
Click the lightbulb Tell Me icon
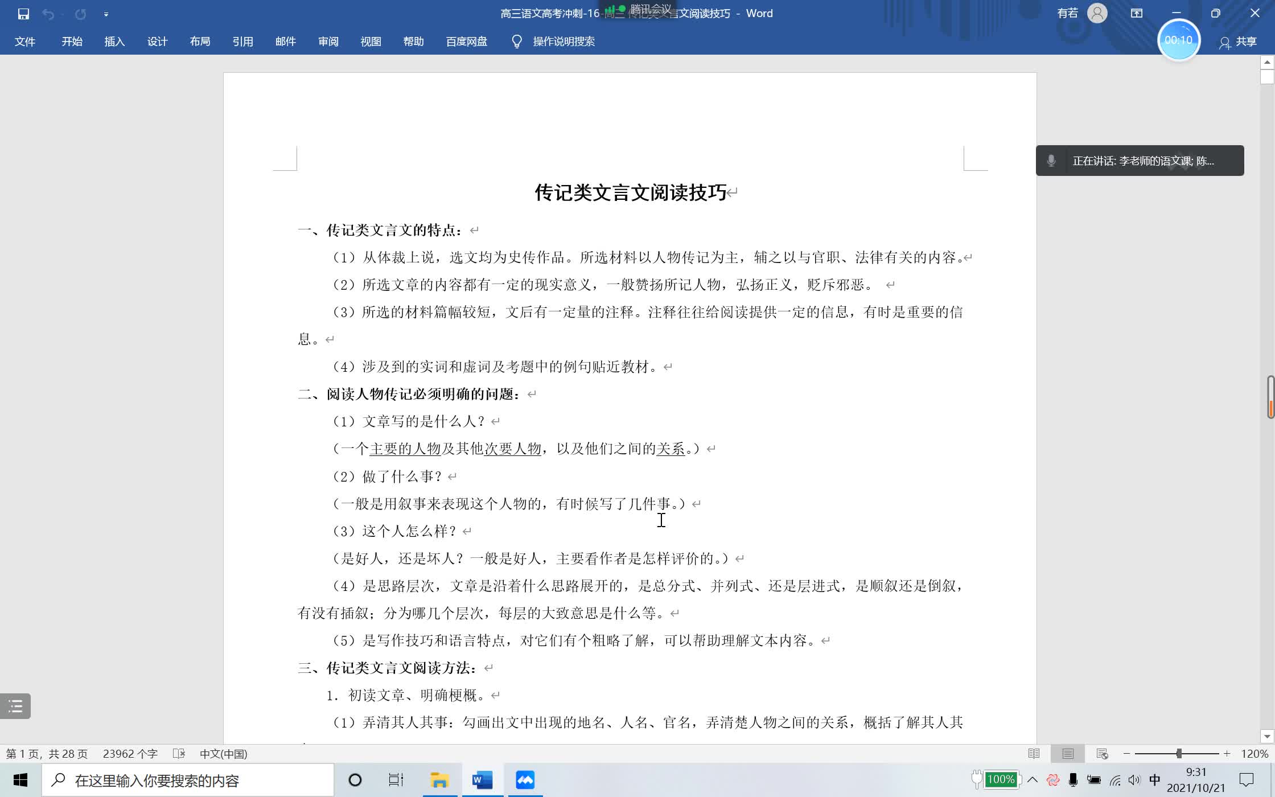517,42
